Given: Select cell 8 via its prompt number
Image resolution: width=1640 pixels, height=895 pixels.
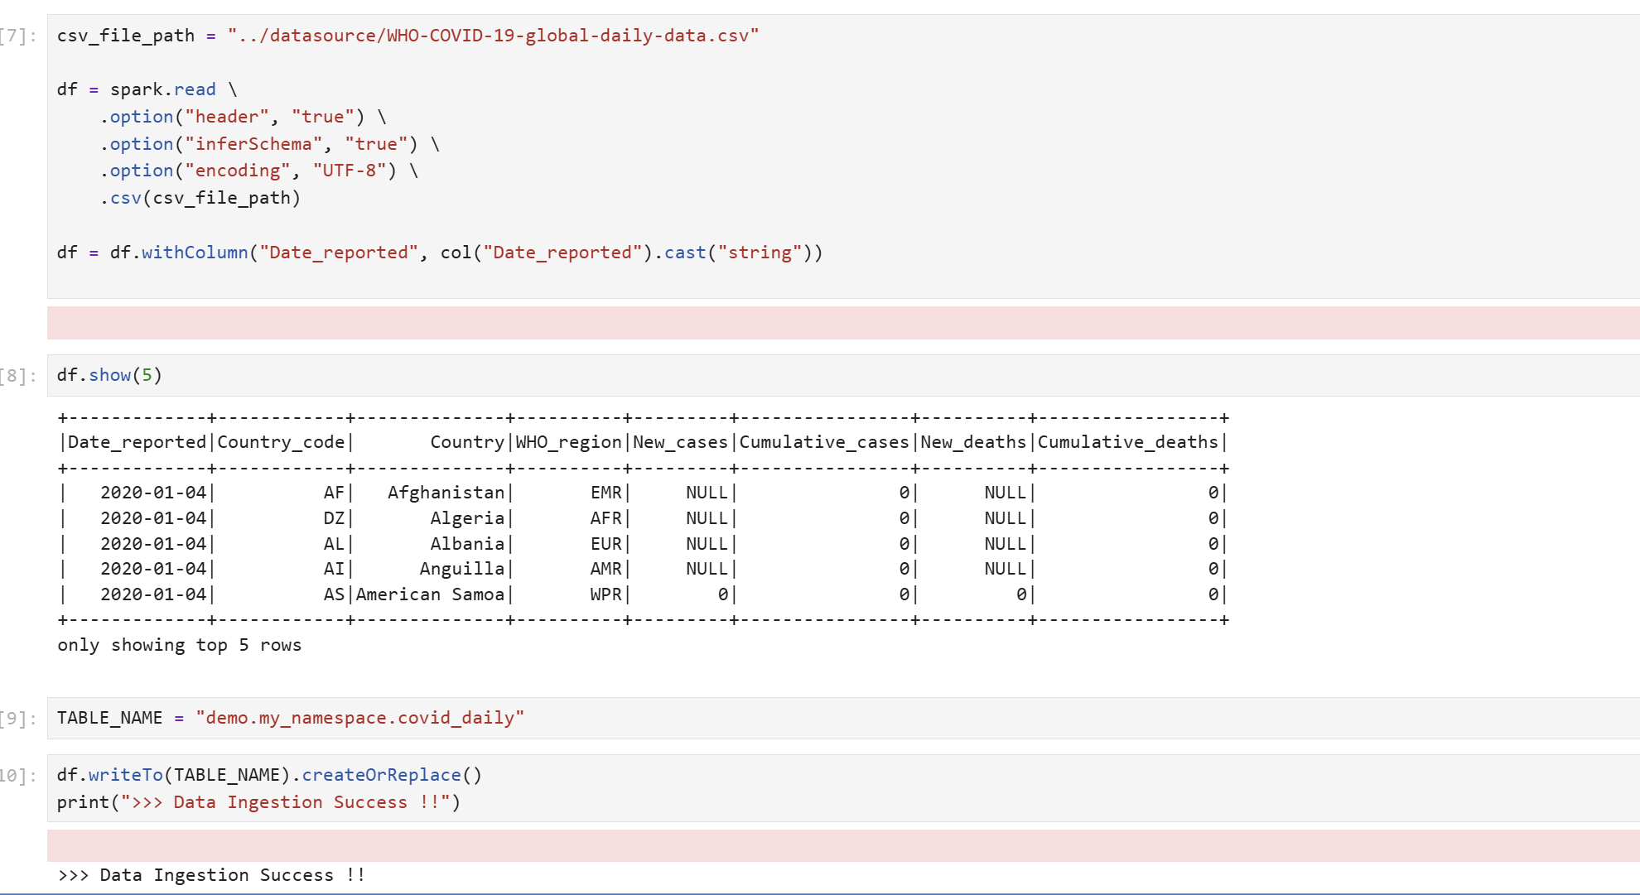Looking at the screenshot, I should (x=18, y=376).
